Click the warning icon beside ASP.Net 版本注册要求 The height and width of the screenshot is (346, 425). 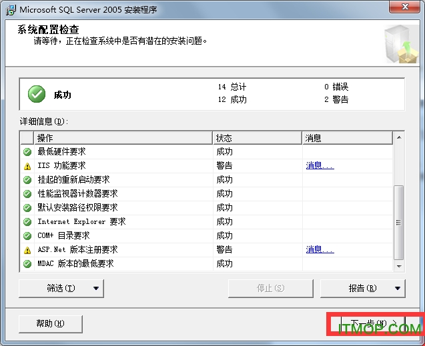tap(27, 250)
